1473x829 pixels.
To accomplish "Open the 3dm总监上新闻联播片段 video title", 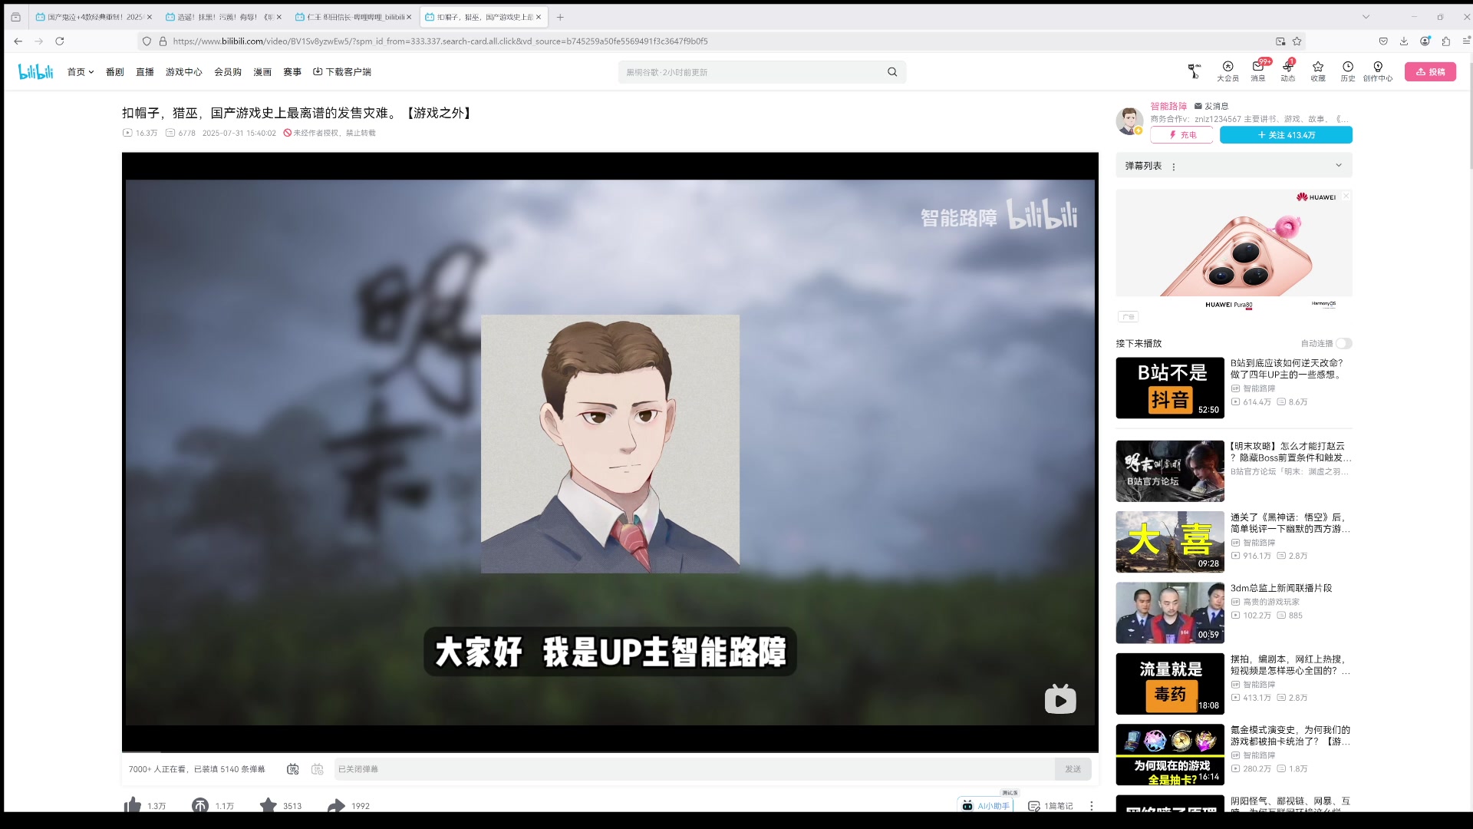I will (1281, 588).
